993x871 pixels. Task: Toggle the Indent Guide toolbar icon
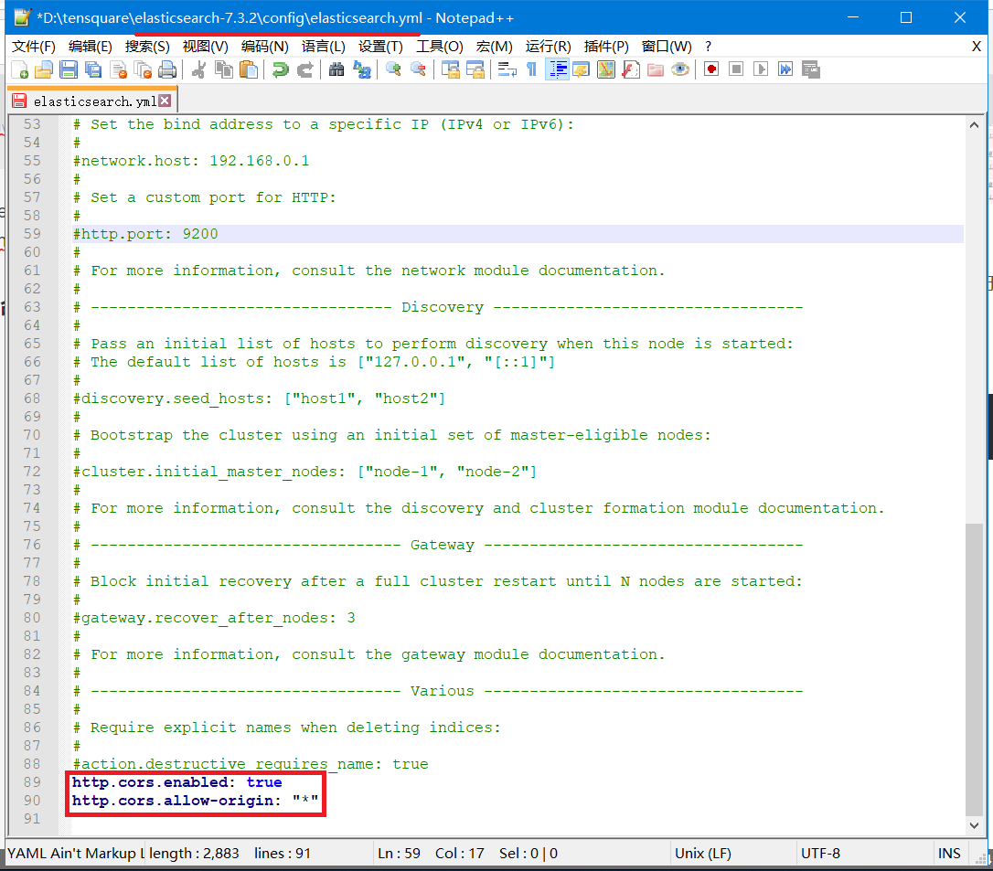point(557,69)
